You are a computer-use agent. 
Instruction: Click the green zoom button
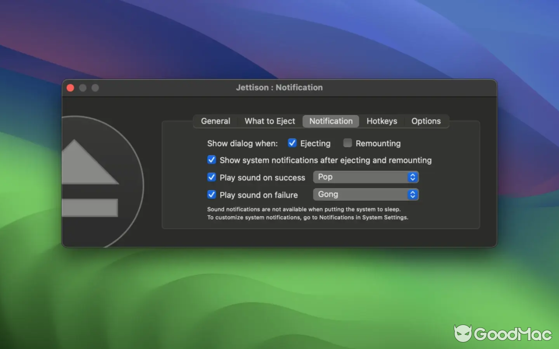click(95, 87)
